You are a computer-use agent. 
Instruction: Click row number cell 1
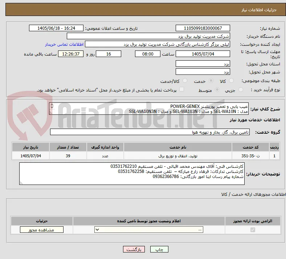(274, 156)
